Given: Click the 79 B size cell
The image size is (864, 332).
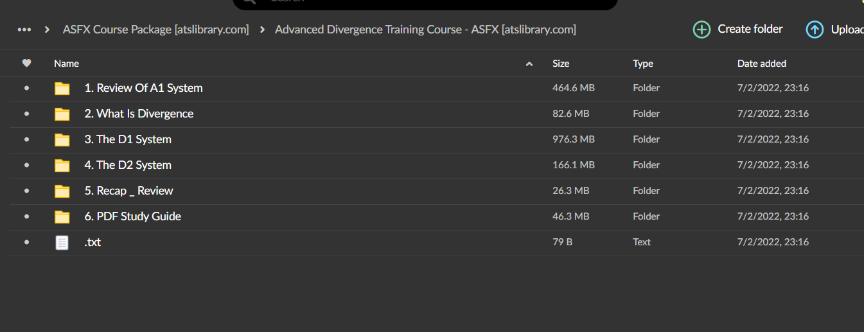Looking at the screenshot, I should point(562,242).
